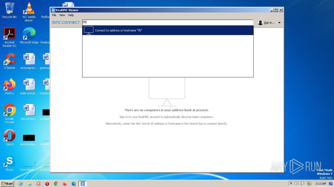Screen dimensions: 334x187
Task: Select the Google Chrome desktop icon
Action: coord(9,114)
